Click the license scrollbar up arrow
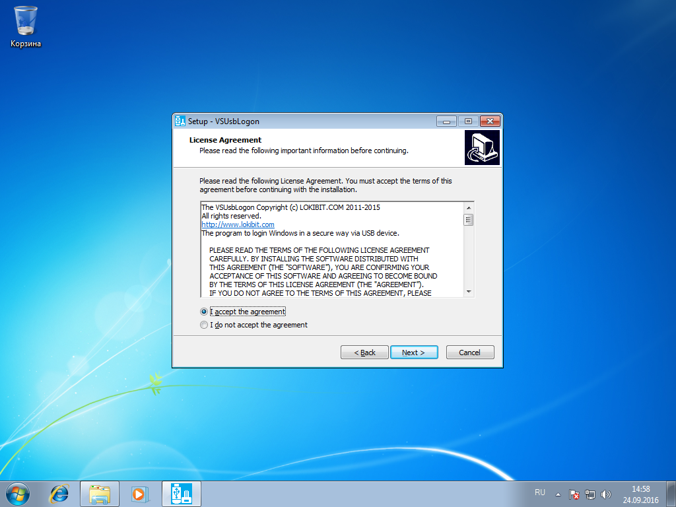Viewport: 676px width, 507px height. click(x=469, y=208)
